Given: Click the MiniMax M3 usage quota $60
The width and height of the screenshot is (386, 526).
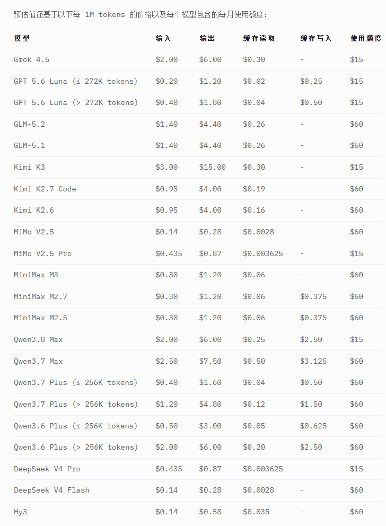Looking at the screenshot, I should coord(356,275).
